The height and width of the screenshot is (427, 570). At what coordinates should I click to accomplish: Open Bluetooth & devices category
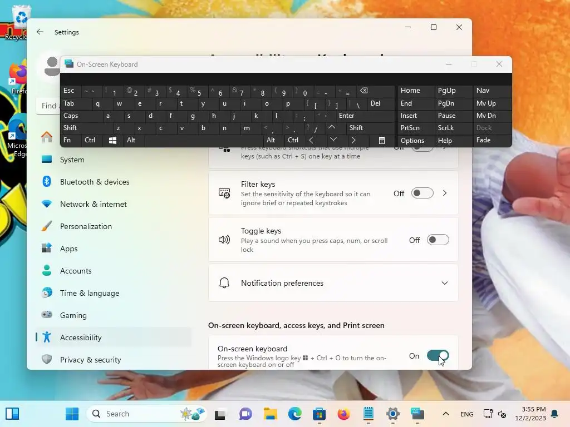(x=114, y=182)
